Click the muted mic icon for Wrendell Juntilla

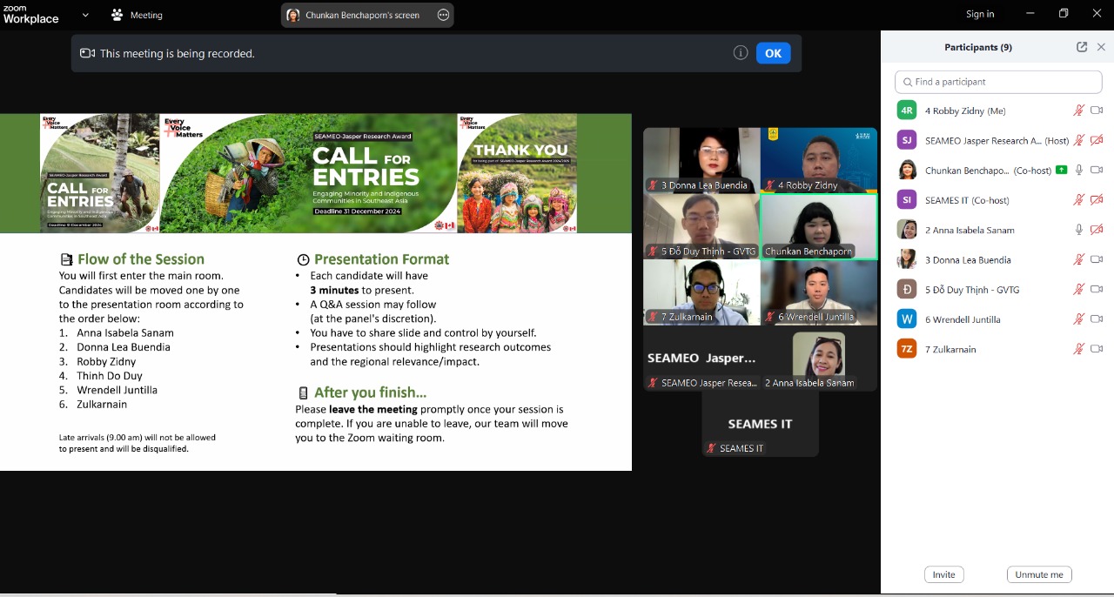pyautogui.click(x=1079, y=319)
